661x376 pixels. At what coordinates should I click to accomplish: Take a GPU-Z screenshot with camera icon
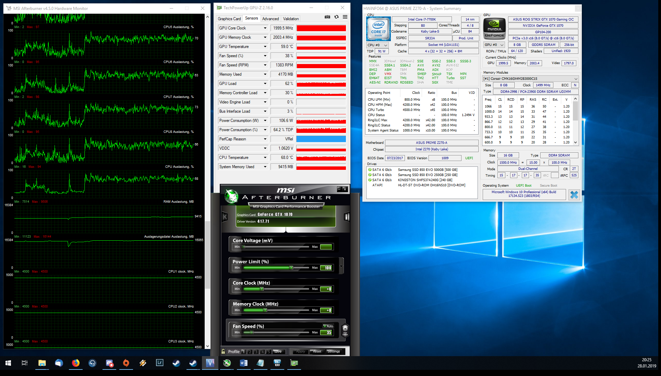327,17
